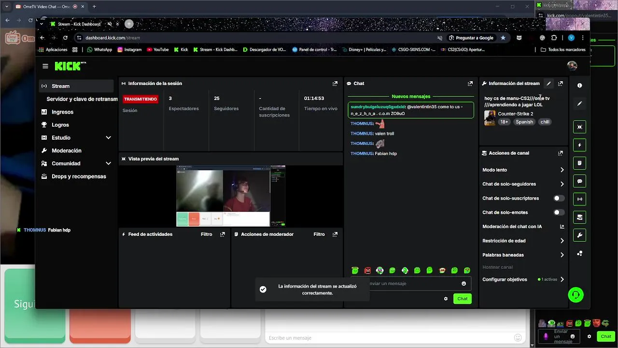Screen dimensions: 618x348
Task: Select Stream in the sidebar
Action: (x=77, y=86)
